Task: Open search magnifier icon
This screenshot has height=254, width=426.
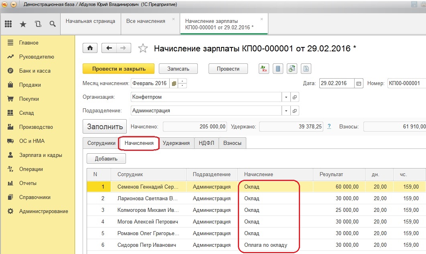Action: tap(53, 24)
